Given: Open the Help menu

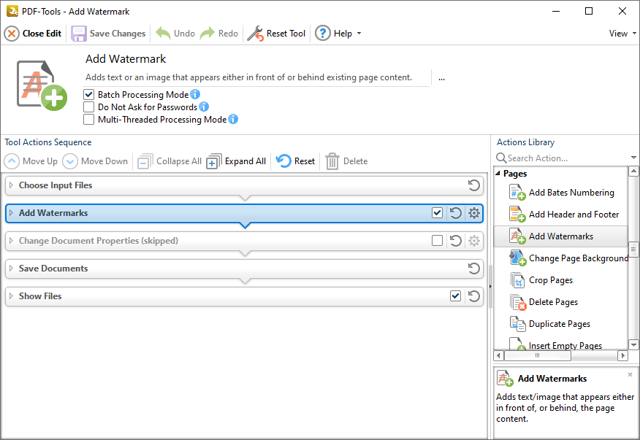Looking at the screenshot, I should (x=338, y=34).
